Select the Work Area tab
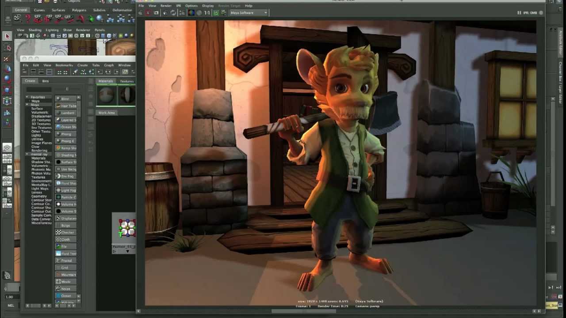Screen dimensions: 566x318 107,113
